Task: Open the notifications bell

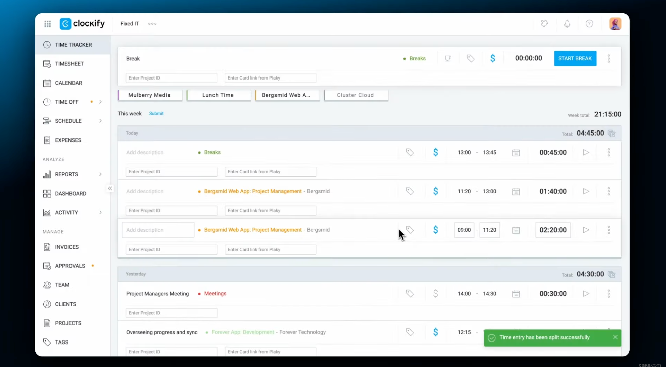Action: point(567,23)
